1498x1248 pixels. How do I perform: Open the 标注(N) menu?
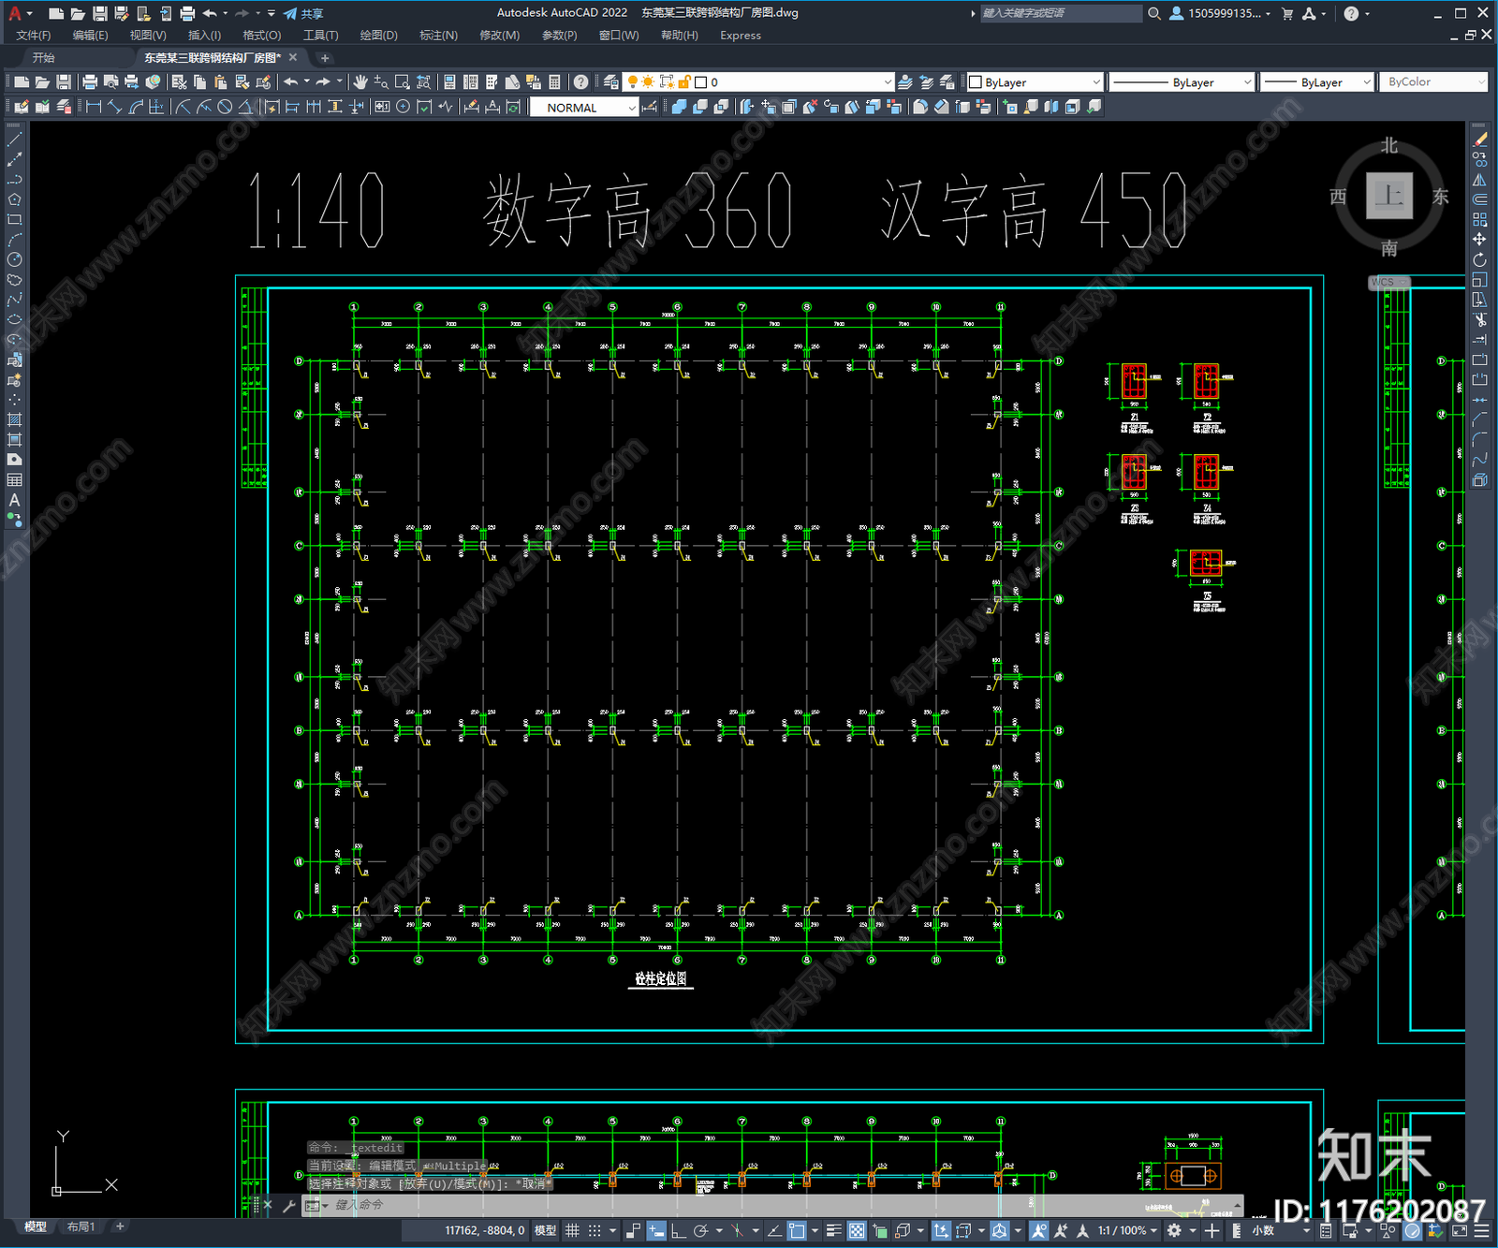coord(438,36)
